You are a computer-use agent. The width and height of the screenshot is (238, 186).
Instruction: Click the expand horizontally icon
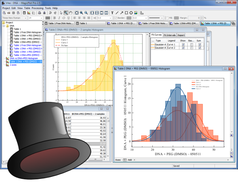coord(92,13)
